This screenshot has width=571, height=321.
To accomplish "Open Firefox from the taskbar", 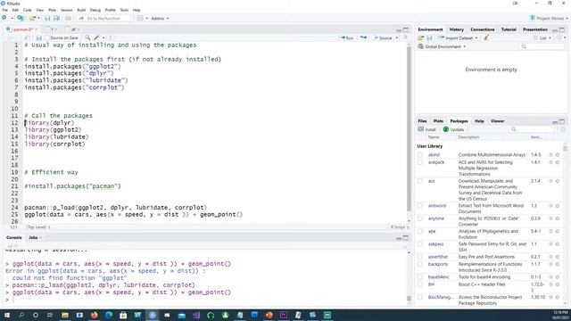I will tap(95, 315).
